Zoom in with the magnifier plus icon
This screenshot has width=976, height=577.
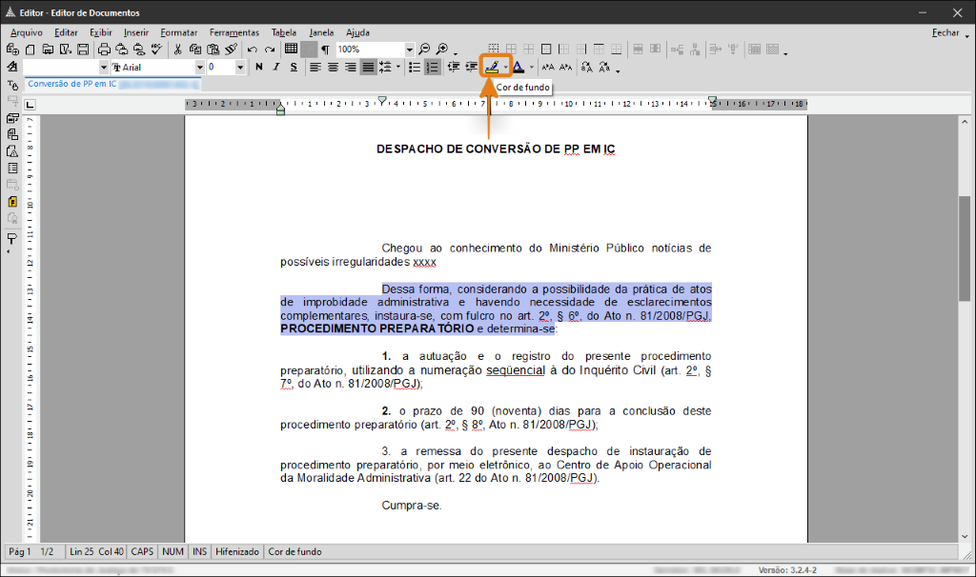click(442, 50)
